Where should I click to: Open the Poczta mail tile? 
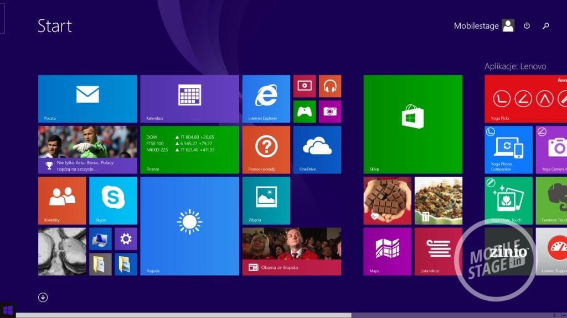87,98
